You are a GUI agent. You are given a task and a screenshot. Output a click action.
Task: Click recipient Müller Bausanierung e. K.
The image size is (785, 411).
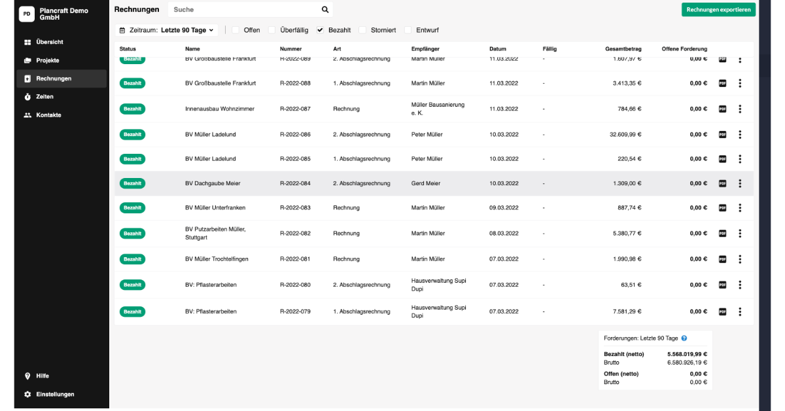(x=438, y=109)
